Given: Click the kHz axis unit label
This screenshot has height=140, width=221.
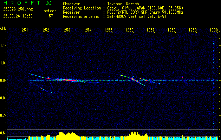Looking at the screenshot, I should (x=3, y=28).
